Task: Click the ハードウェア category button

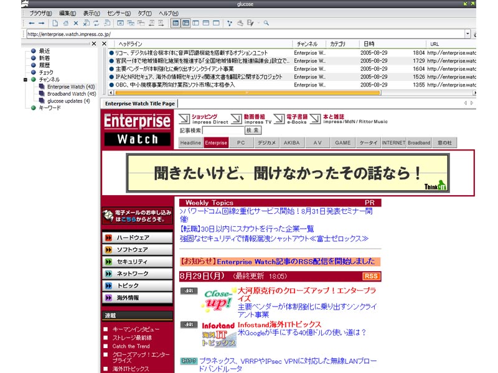Action: tap(137, 237)
